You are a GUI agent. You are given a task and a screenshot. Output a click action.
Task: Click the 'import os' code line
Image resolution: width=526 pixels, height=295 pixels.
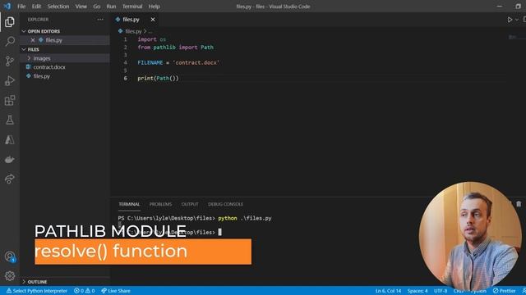pyautogui.click(x=151, y=39)
